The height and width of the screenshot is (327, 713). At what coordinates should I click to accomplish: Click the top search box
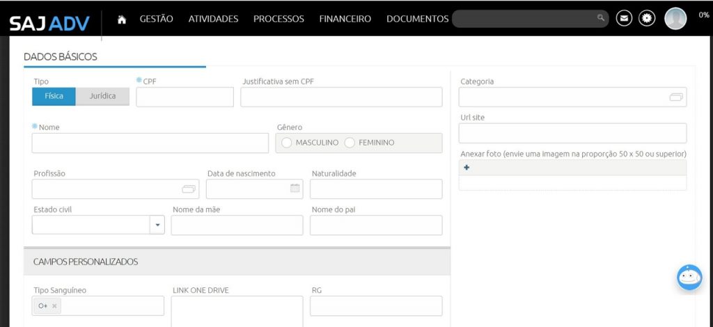530,19
